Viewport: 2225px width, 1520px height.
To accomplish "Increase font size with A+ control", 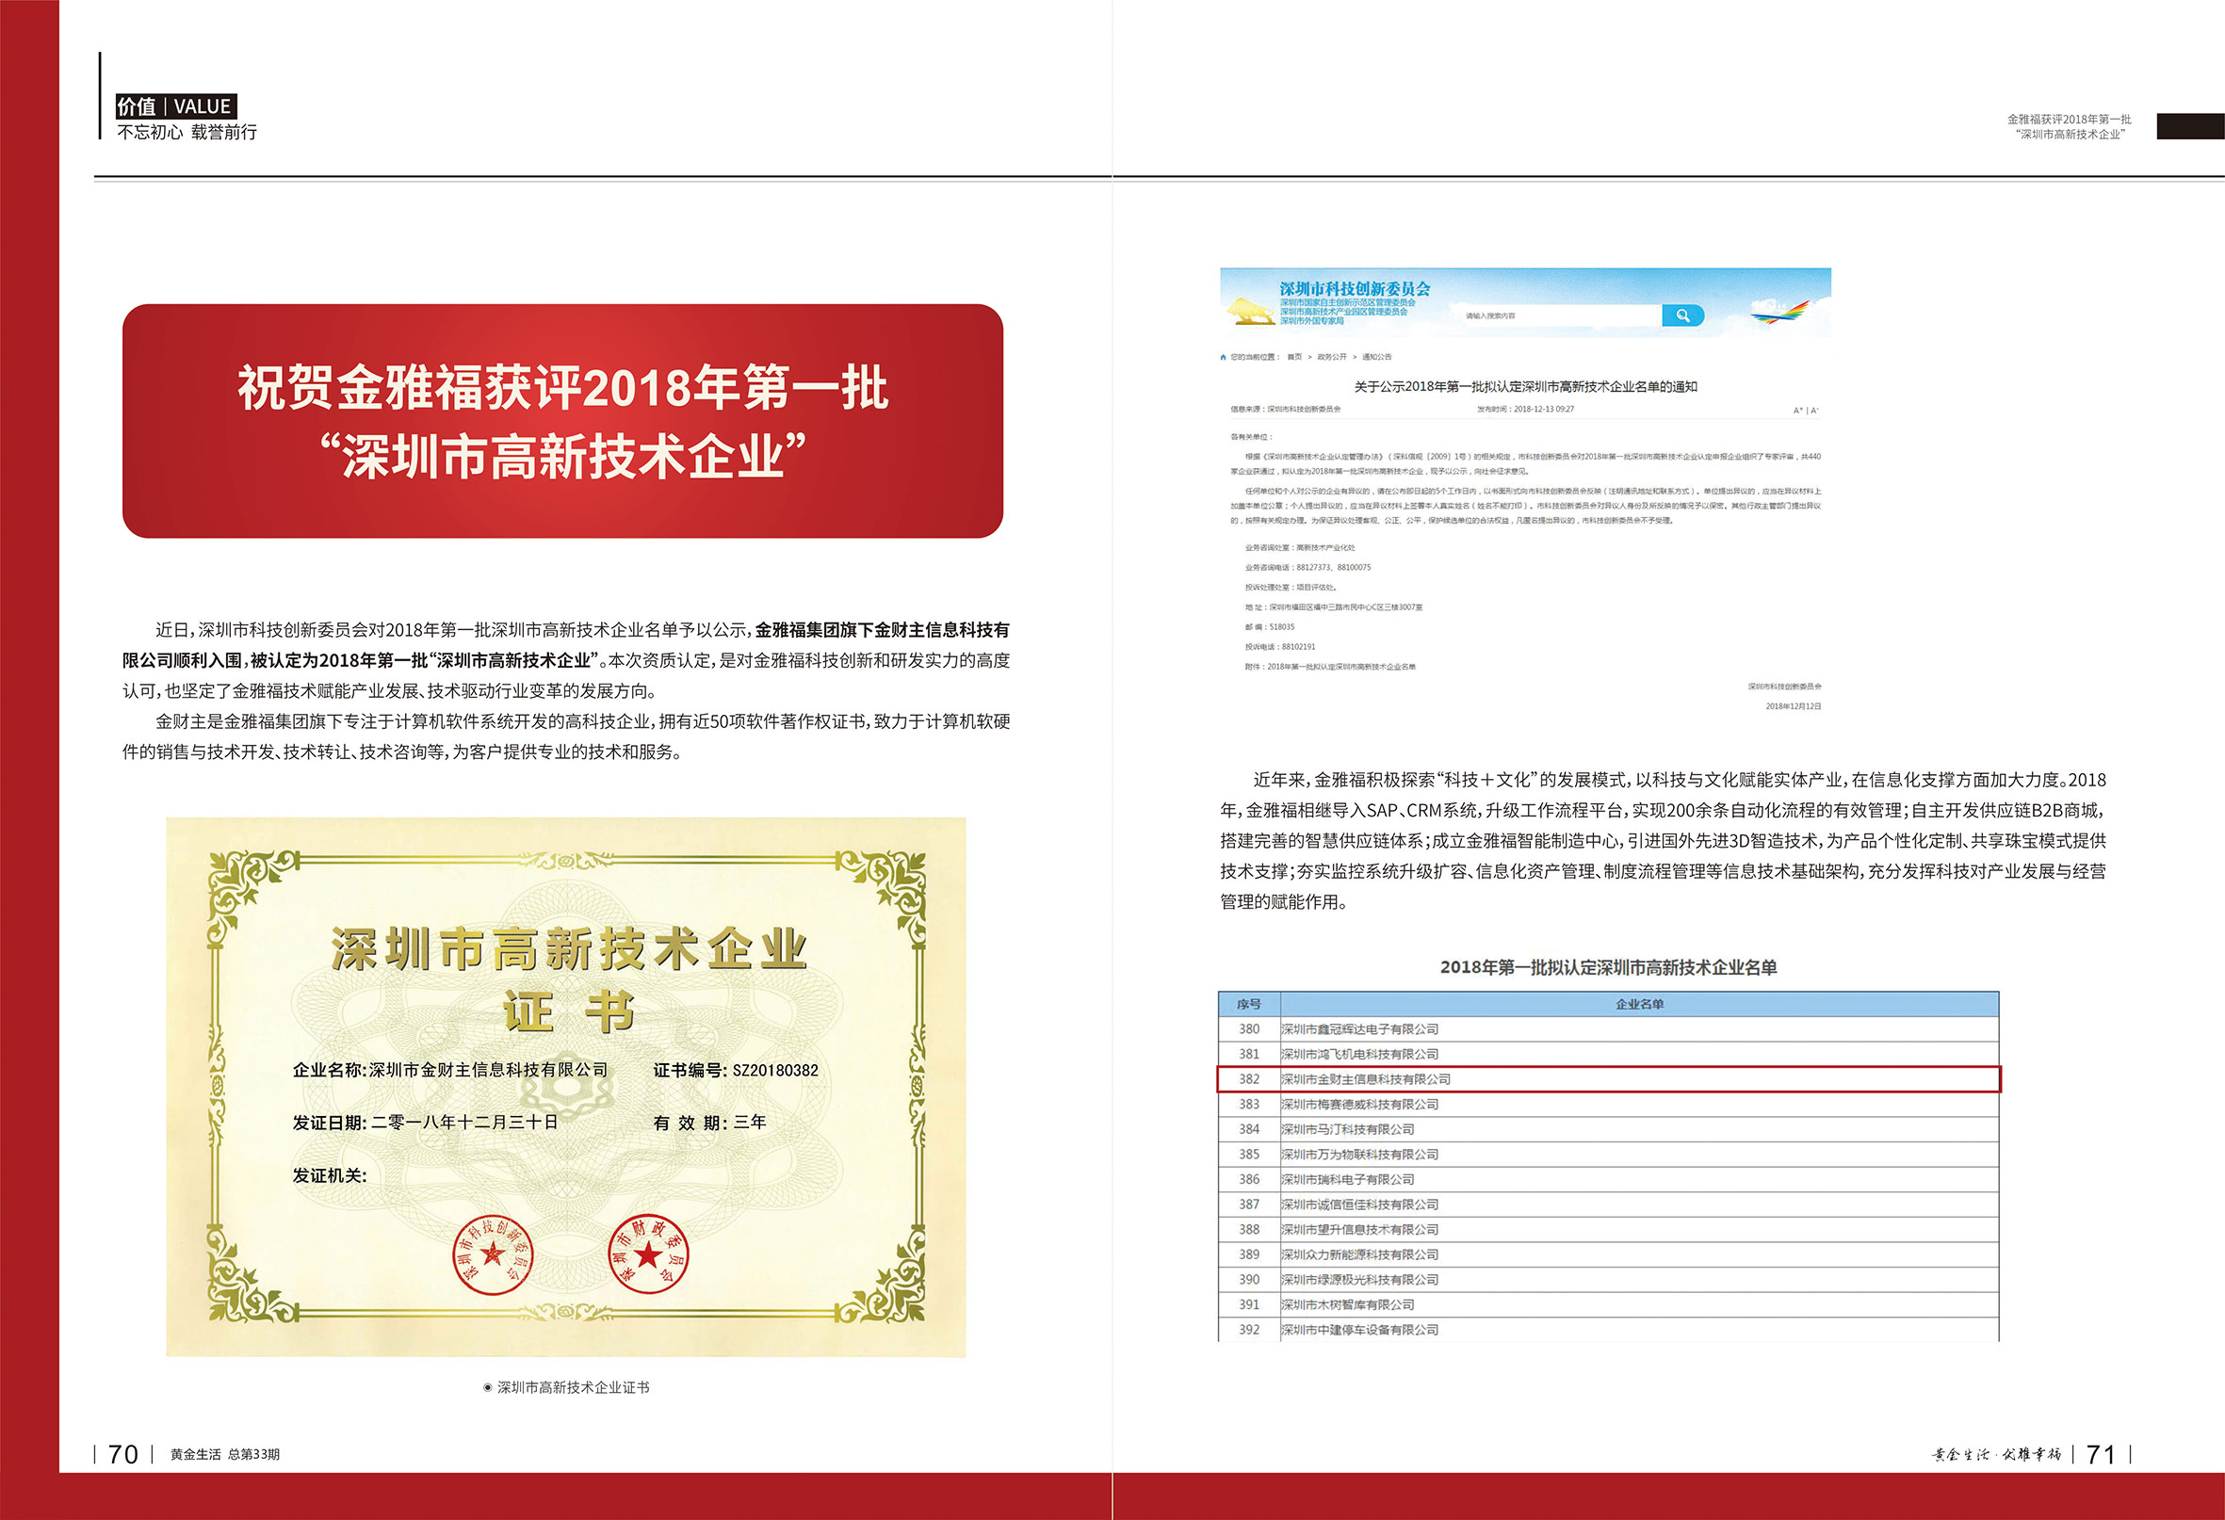I will 1798,411.
